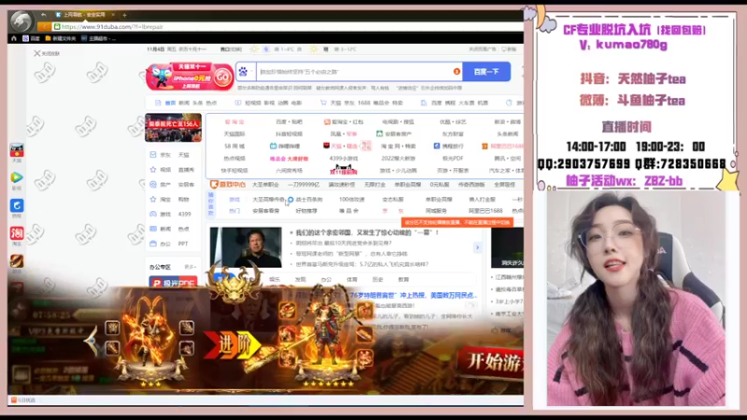This screenshot has height=420, width=747.
Task: Switch to the 办公 news tab
Action: (x=326, y=279)
